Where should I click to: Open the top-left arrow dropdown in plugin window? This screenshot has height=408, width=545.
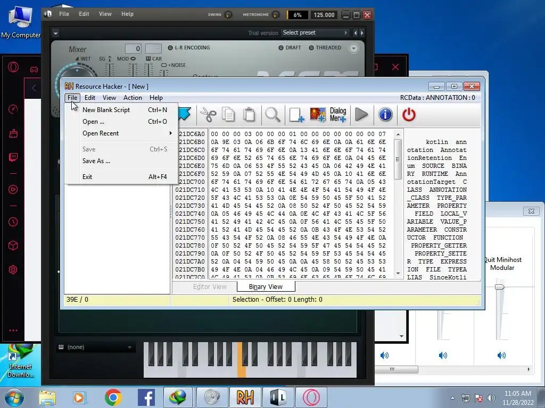(55, 33)
